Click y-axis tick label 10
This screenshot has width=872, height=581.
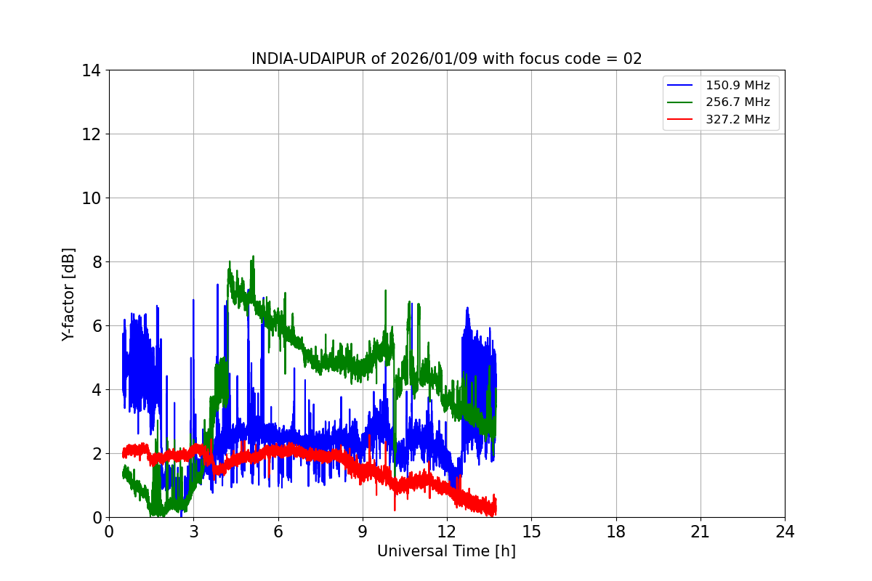click(x=92, y=198)
